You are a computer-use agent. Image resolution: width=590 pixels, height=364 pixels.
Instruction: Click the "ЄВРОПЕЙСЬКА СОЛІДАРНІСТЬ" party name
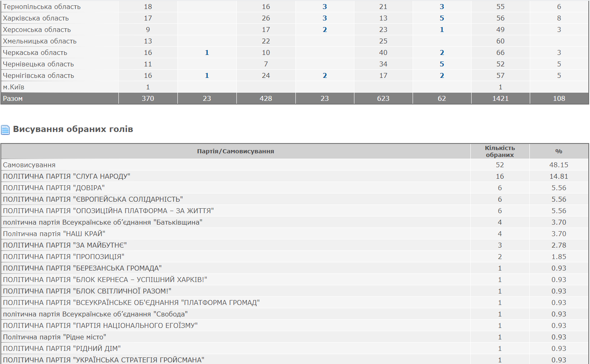pyautogui.click(x=93, y=199)
